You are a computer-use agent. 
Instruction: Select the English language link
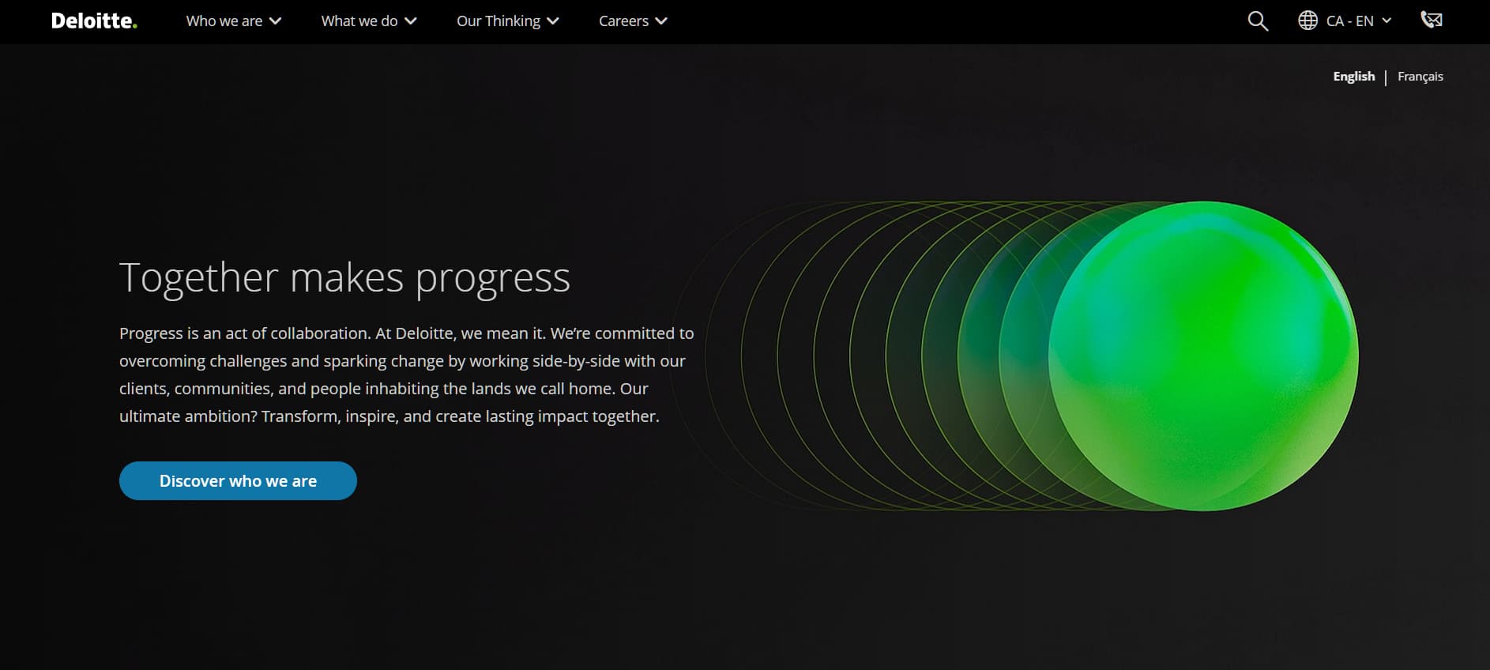1354,77
